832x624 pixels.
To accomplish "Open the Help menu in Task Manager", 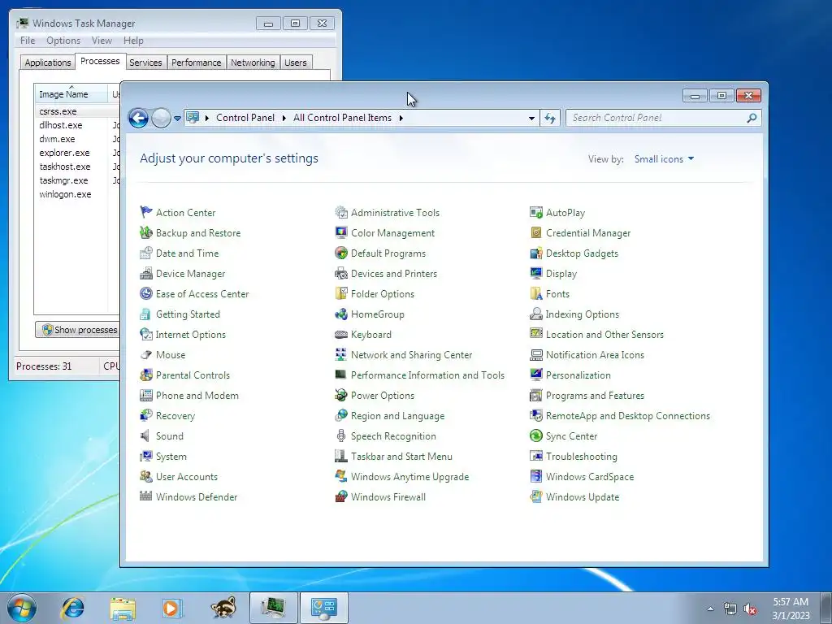I will [x=133, y=41].
